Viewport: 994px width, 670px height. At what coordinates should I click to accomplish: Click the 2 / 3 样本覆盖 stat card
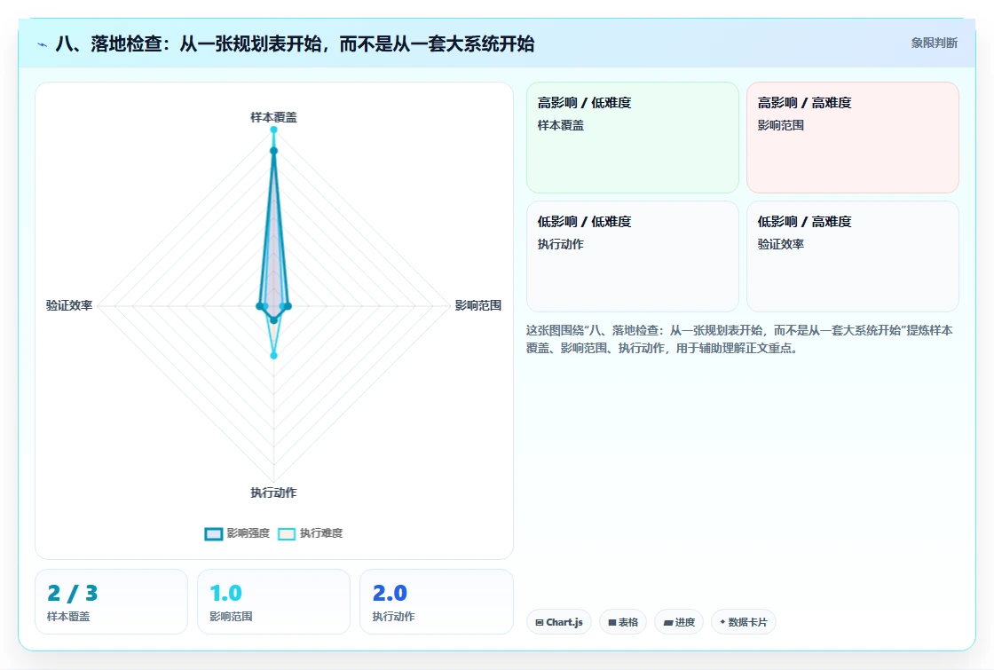tap(112, 602)
